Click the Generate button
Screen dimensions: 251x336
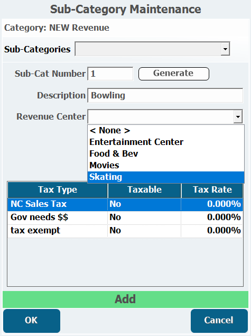pyautogui.click(x=173, y=74)
